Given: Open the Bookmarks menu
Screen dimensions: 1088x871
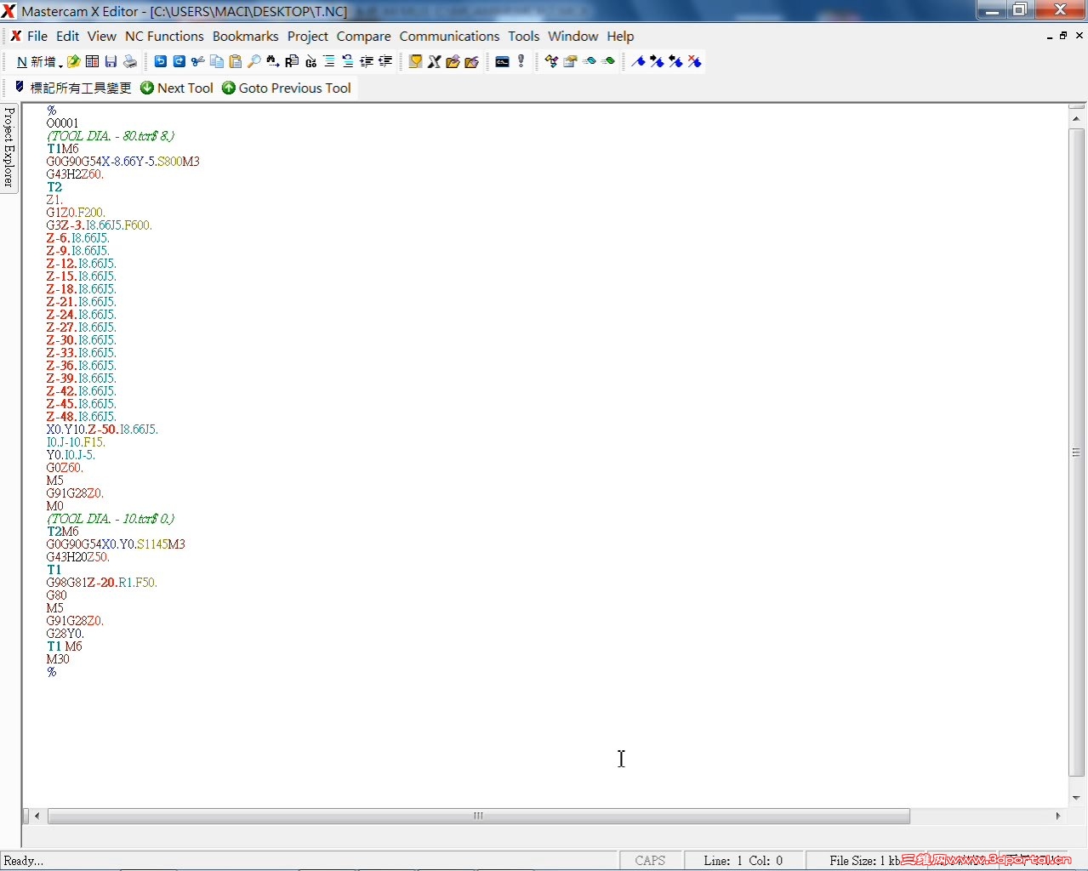Looking at the screenshot, I should pos(245,36).
